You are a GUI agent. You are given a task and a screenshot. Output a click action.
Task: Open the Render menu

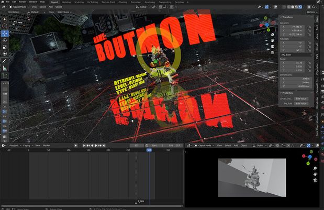pos(23,2)
